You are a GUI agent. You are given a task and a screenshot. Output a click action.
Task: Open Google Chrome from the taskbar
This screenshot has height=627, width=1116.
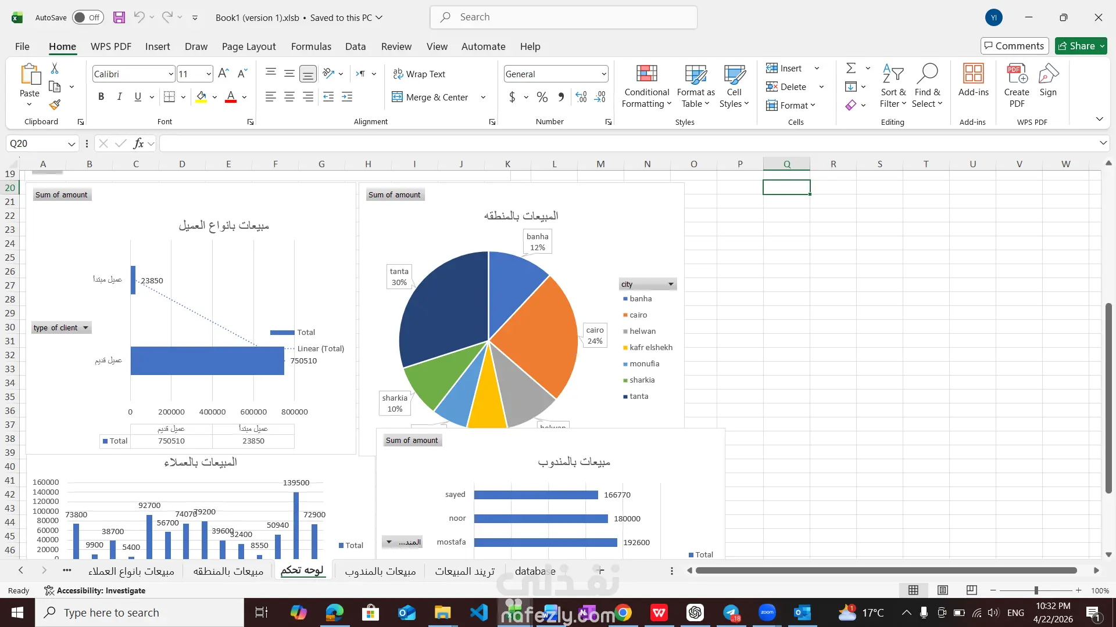tap(623, 612)
